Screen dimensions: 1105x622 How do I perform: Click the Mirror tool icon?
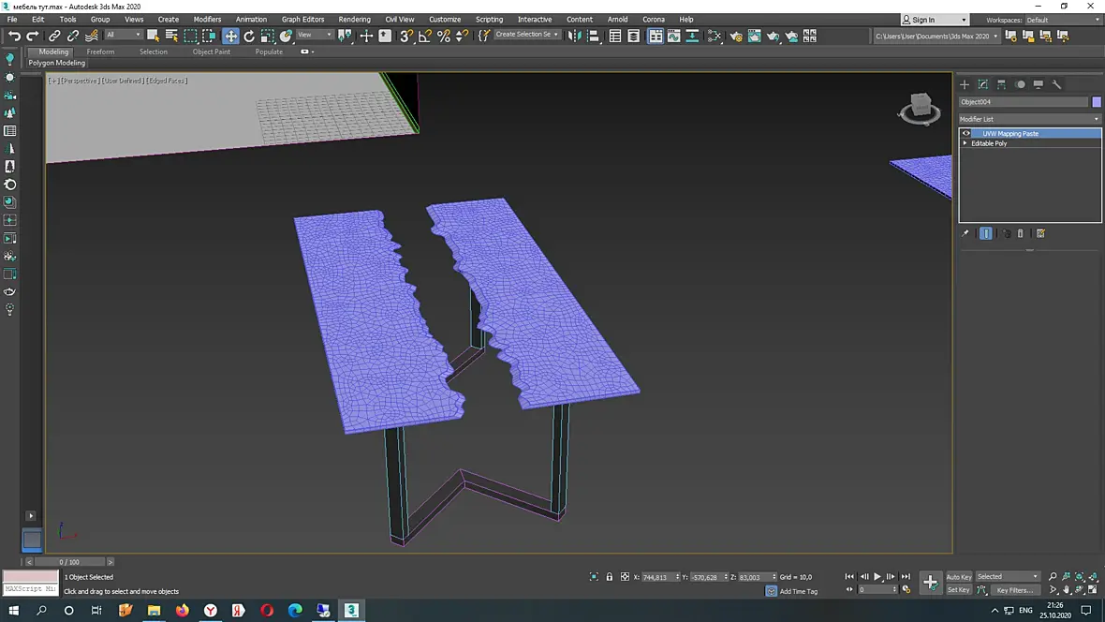pyautogui.click(x=574, y=36)
